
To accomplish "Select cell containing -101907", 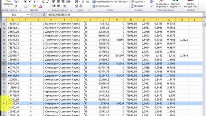I will coord(117,55).
